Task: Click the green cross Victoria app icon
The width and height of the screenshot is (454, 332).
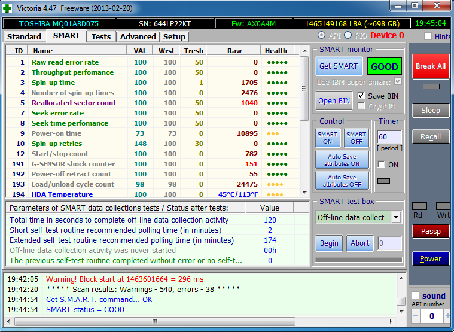Action: point(7,8)
